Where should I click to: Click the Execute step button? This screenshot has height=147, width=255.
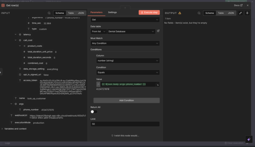point(149,12)
